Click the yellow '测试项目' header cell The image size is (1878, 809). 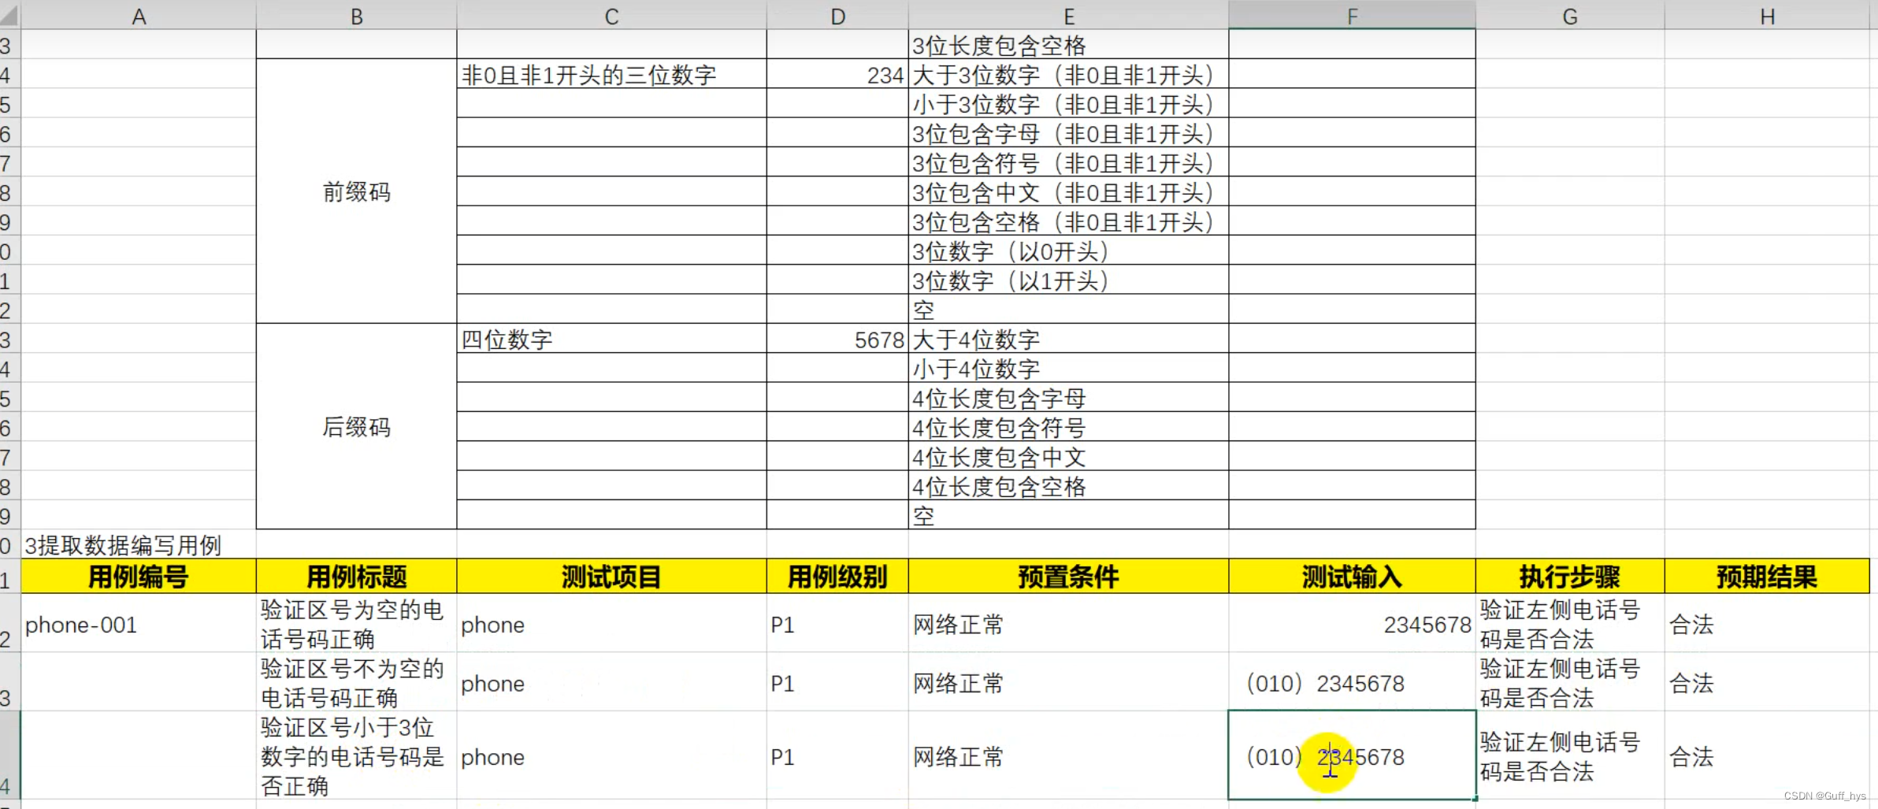click(x=611, y=576)
